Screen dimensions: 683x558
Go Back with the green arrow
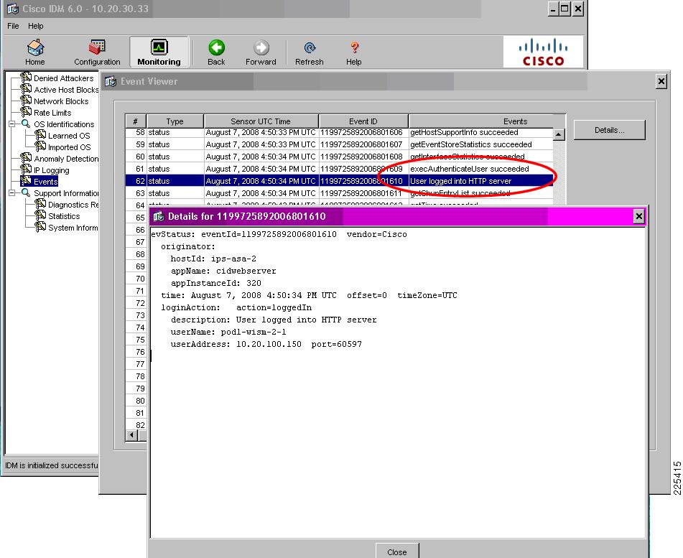216,47
